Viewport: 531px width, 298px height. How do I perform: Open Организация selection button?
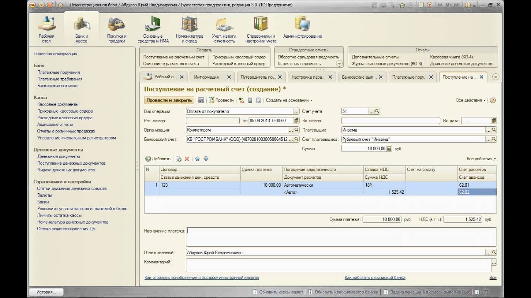coord(291,130)
